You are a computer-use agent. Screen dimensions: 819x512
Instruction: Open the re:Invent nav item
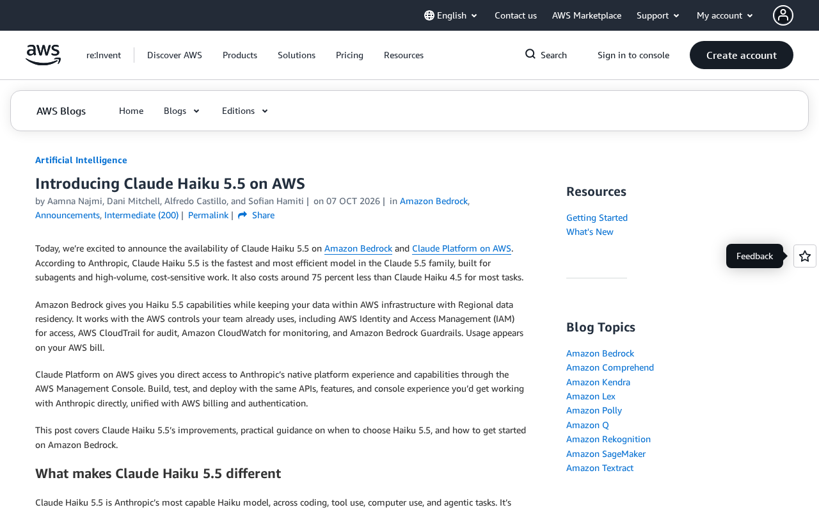pos(104,55)
